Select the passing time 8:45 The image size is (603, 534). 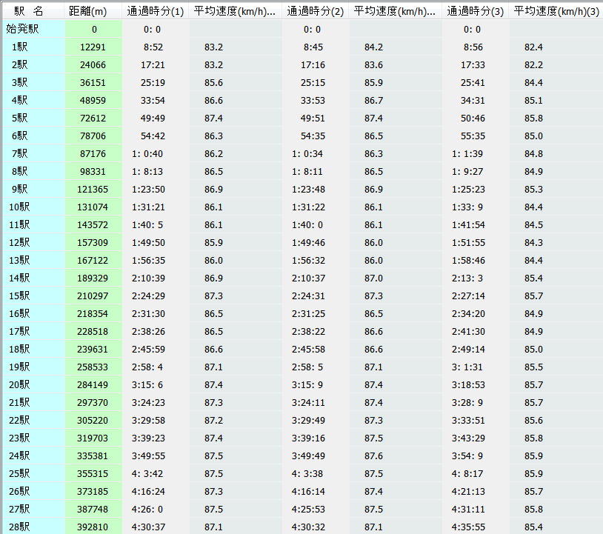tap(313, 47)
